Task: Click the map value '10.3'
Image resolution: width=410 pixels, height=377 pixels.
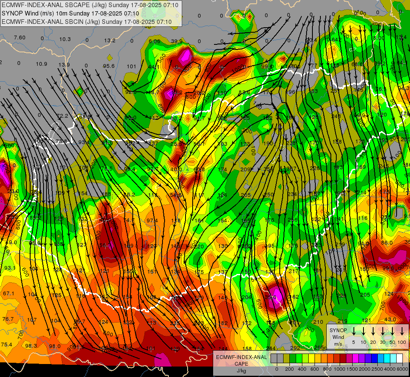Action: 65,39
